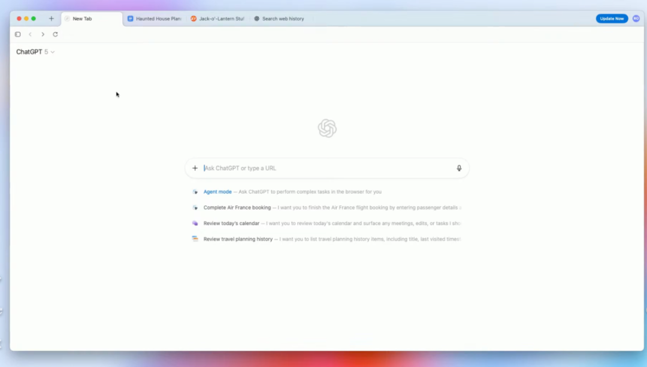
Task: Open the profile avatar in top right
Action: (x=636, y=19)
